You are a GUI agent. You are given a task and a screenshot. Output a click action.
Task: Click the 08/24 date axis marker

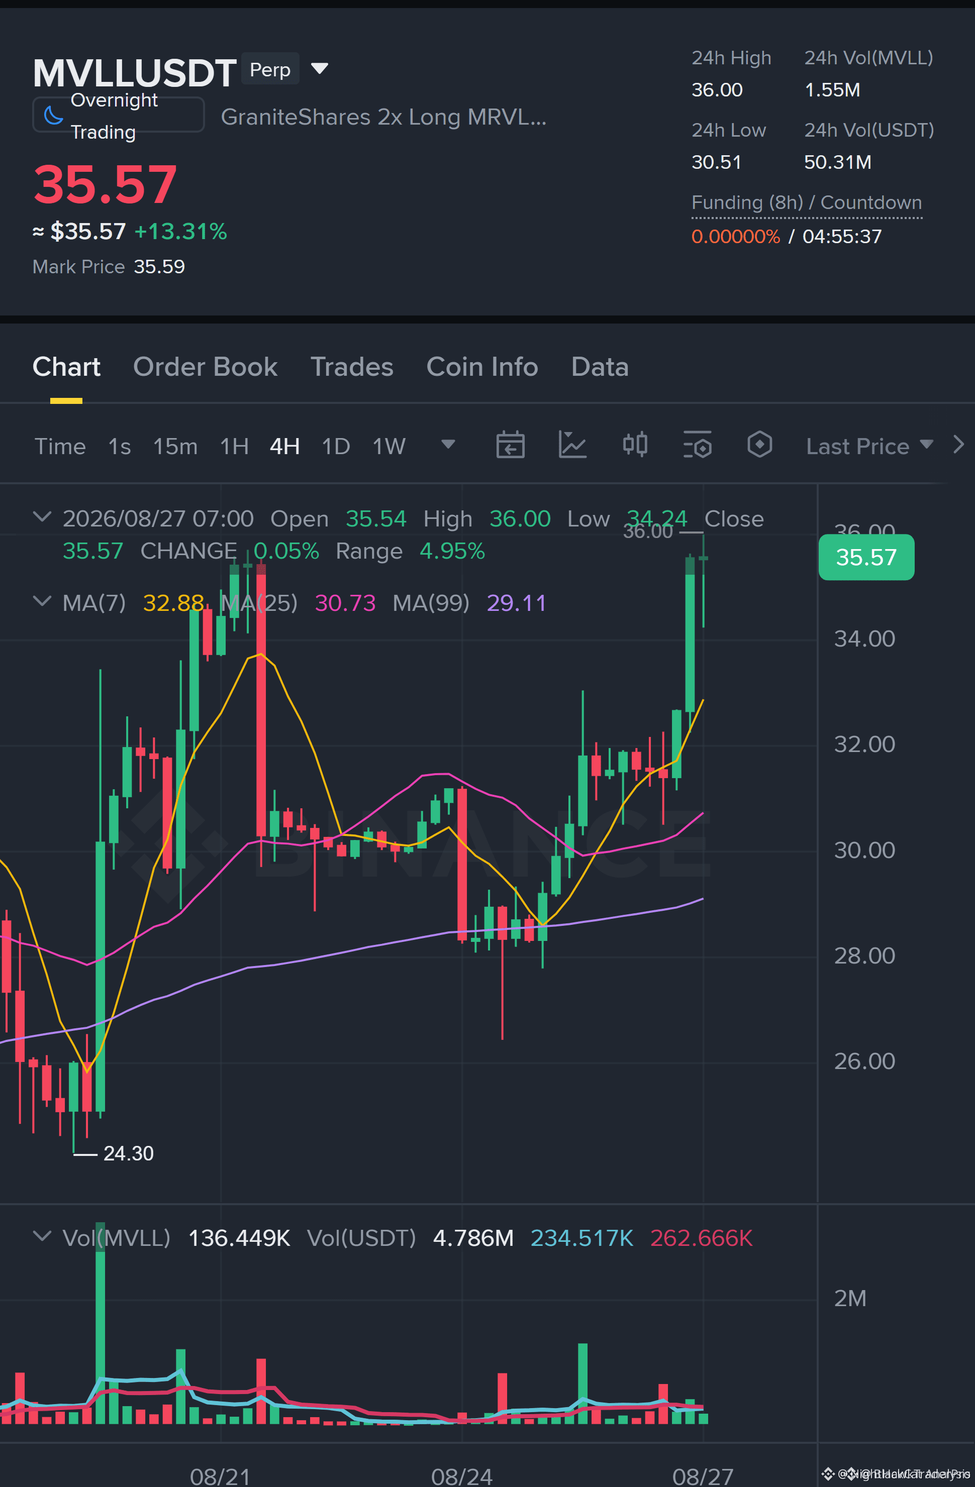[x=462, y=1476]
